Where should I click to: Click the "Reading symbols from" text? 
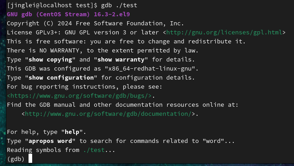[43, 150]
